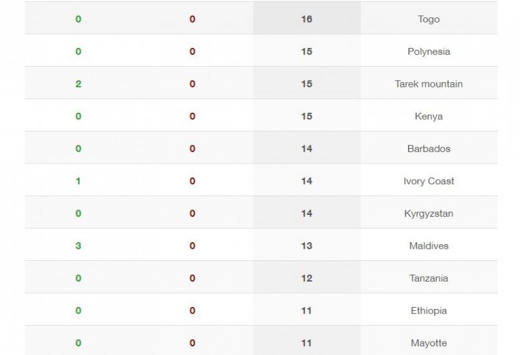The height and width of the screenshot is (355, 520).
Task: Click the total 16 in Togo row
Action: (x=307, y=19)
